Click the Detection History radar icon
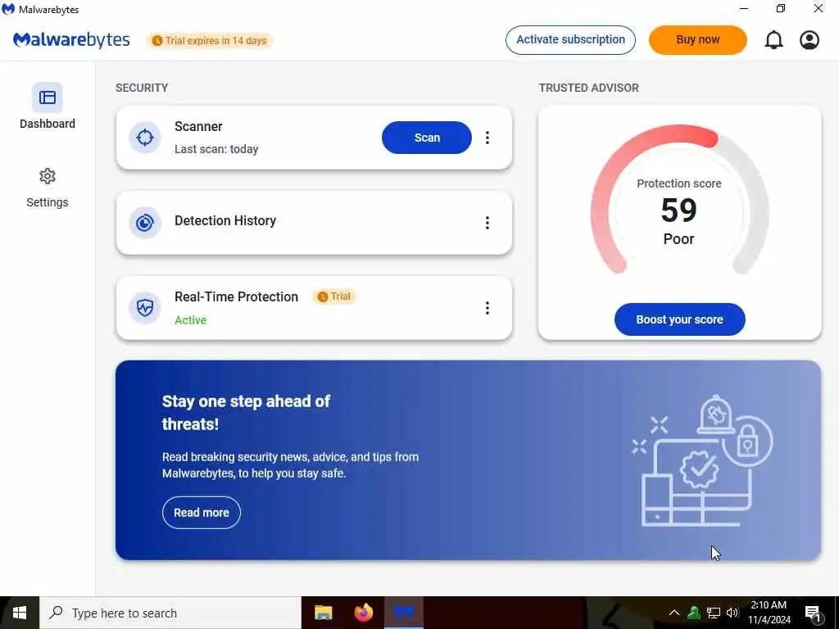This screenshot has height=629, width=839. (x=144, y=223)
